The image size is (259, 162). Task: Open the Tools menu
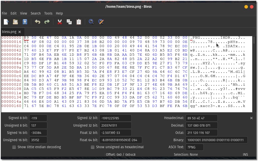[x=48, y=13]
